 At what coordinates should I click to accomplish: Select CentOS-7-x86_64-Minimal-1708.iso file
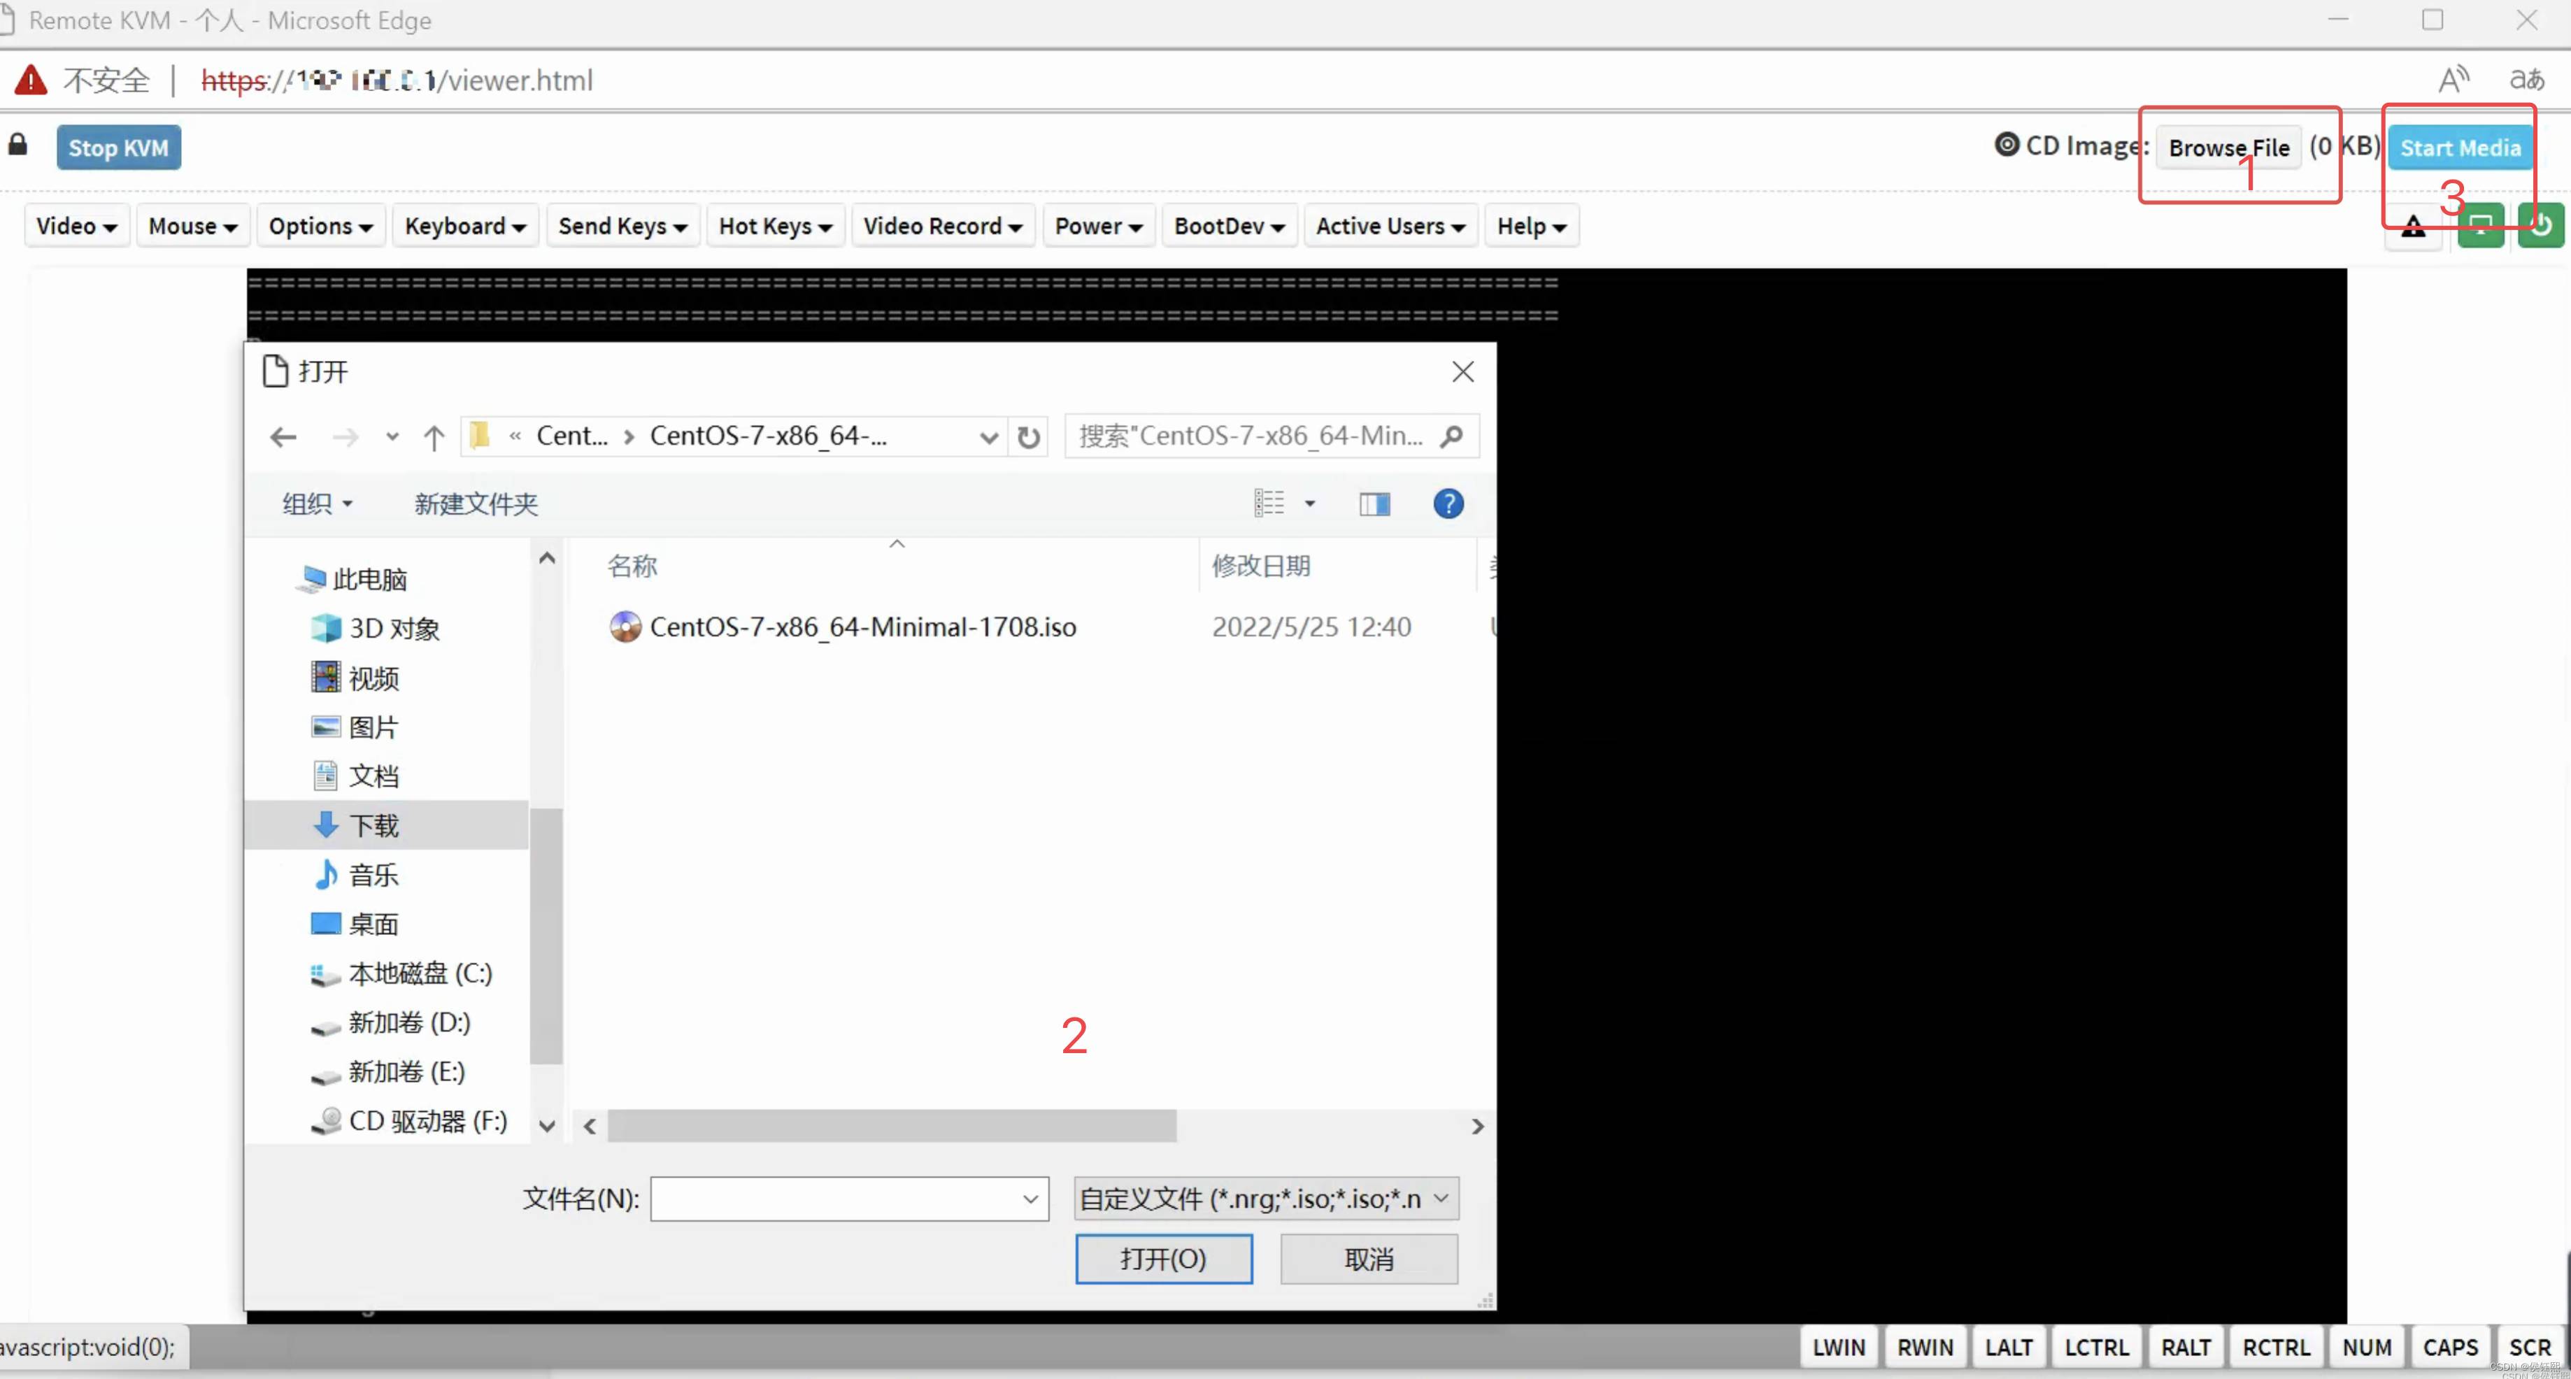862,627
